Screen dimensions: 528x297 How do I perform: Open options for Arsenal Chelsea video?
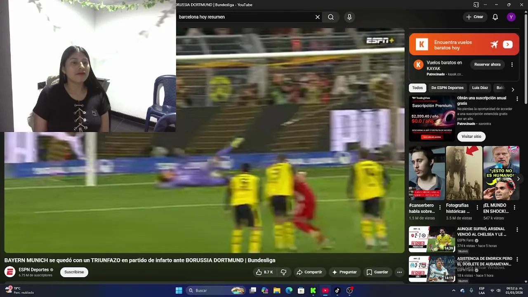(517, 230)
